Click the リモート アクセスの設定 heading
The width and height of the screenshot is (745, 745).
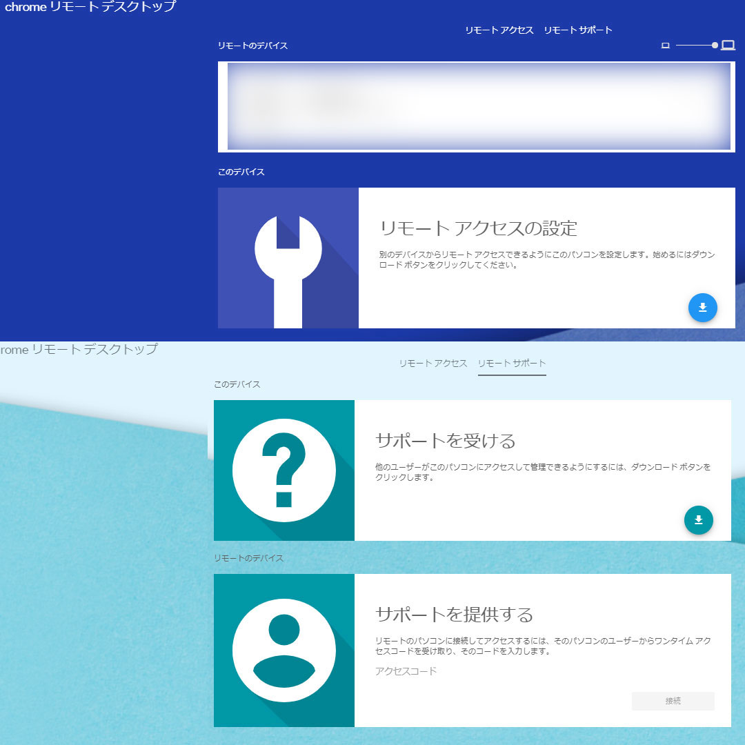[x=478, y=228]
